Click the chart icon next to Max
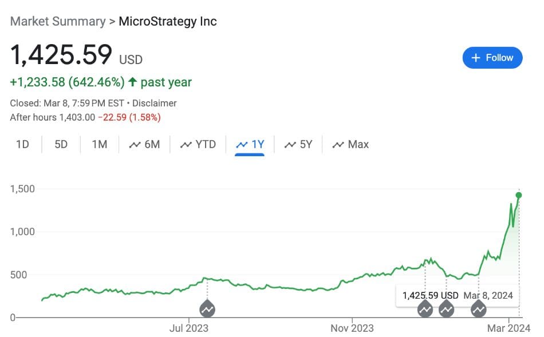This screenshot has height=337, width=544. click(x=338, y=144)
